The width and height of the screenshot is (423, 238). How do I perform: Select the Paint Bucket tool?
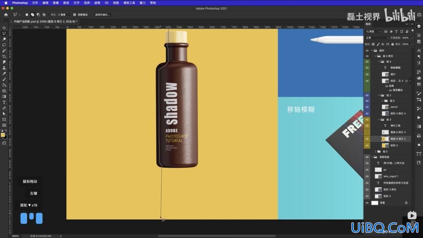pyautogui.click(x=4, y=85)
